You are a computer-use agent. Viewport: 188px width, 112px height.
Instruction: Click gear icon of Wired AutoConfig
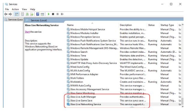(x=68, y=67)
